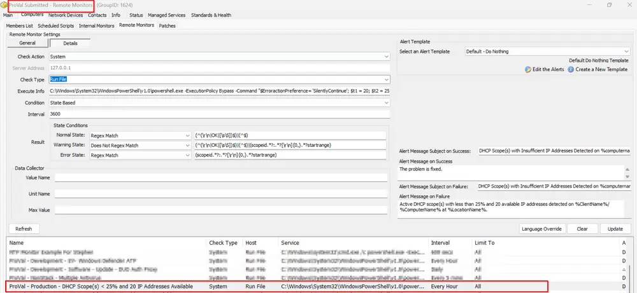
Task: Click the app icon in title bar
Action: [5, 5]
